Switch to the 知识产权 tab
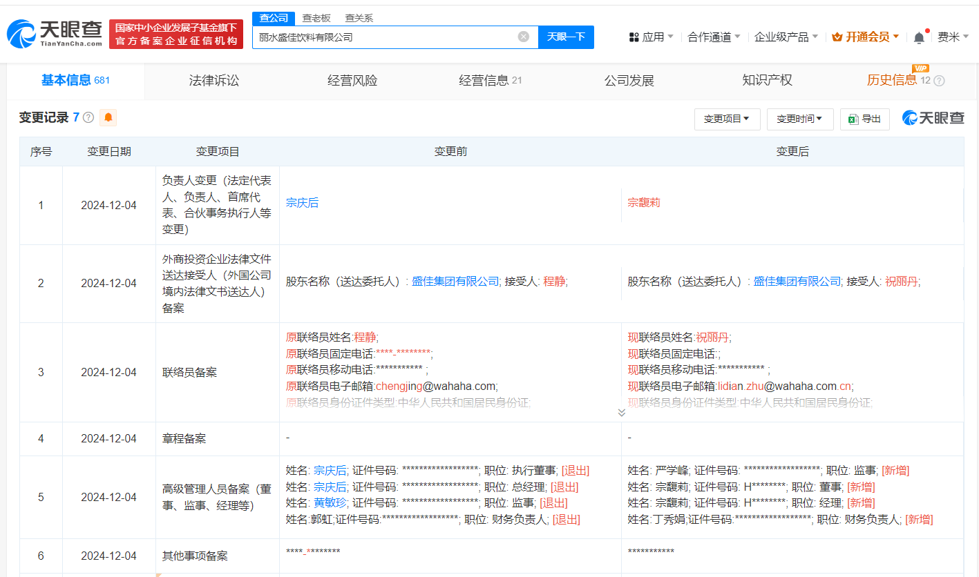979x577 pixels. pos(767,81)
